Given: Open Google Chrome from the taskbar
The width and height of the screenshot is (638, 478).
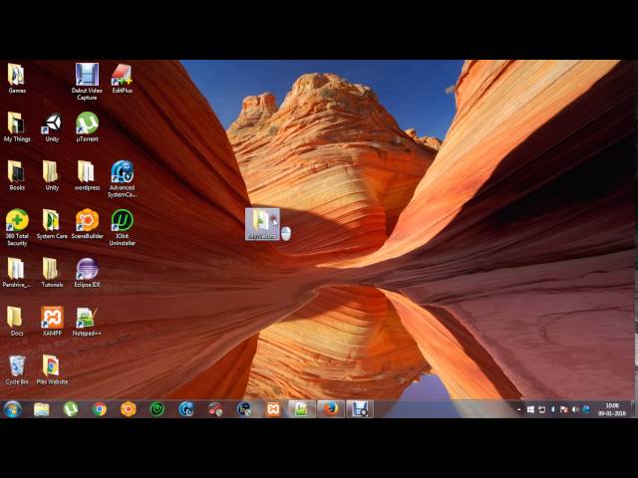Looking at the screenshot, I should [x=100, y=408].
